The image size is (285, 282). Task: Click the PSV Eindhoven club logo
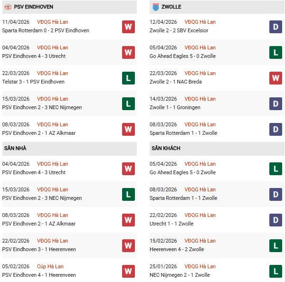(x=8, y=7)
